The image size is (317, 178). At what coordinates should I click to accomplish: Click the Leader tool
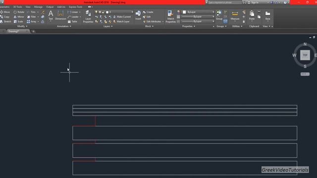click(73, 17)
